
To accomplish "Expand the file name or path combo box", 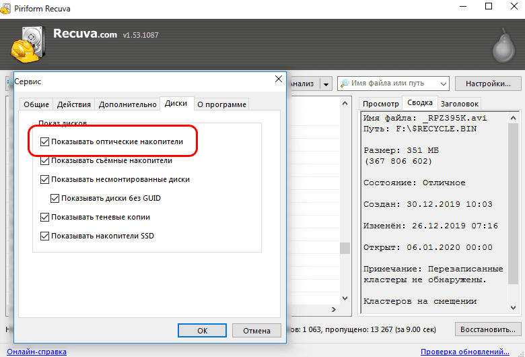I will click(443, 84).
